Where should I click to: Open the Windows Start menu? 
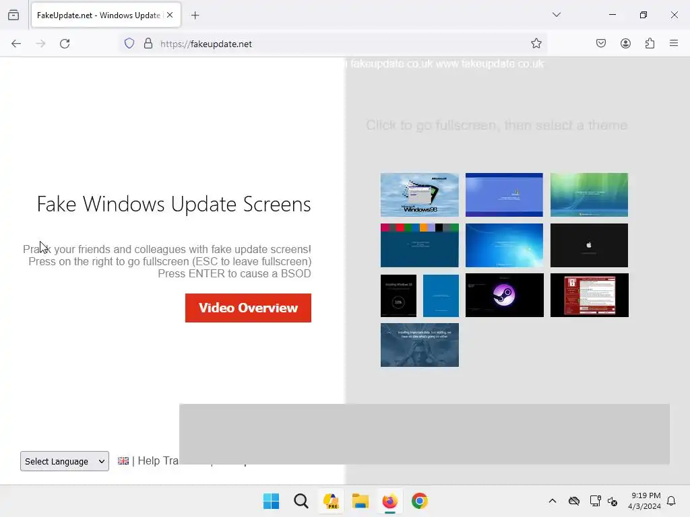point(271,501)
